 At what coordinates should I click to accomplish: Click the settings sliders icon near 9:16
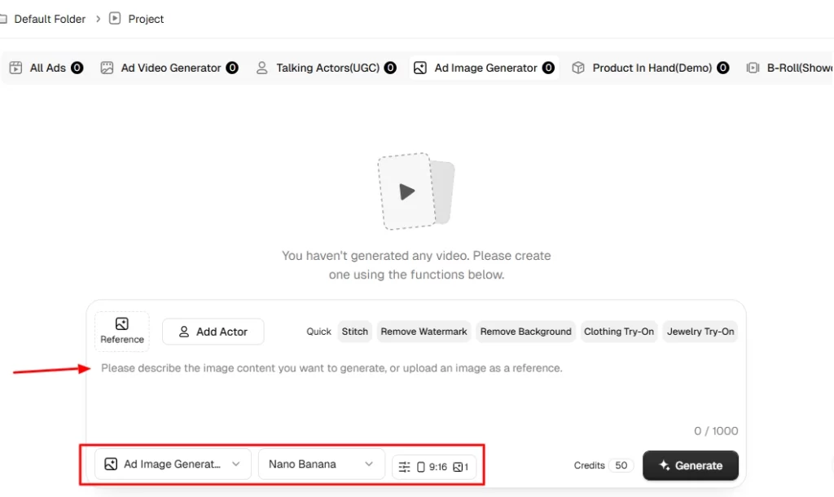point(404,467)
